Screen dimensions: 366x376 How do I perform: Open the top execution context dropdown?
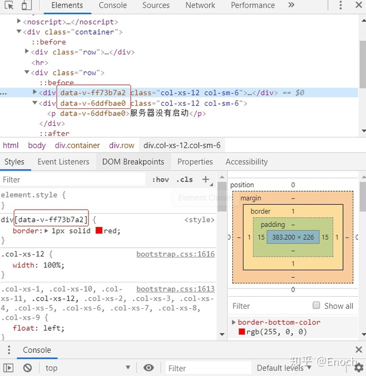click(x=88, y=368)
